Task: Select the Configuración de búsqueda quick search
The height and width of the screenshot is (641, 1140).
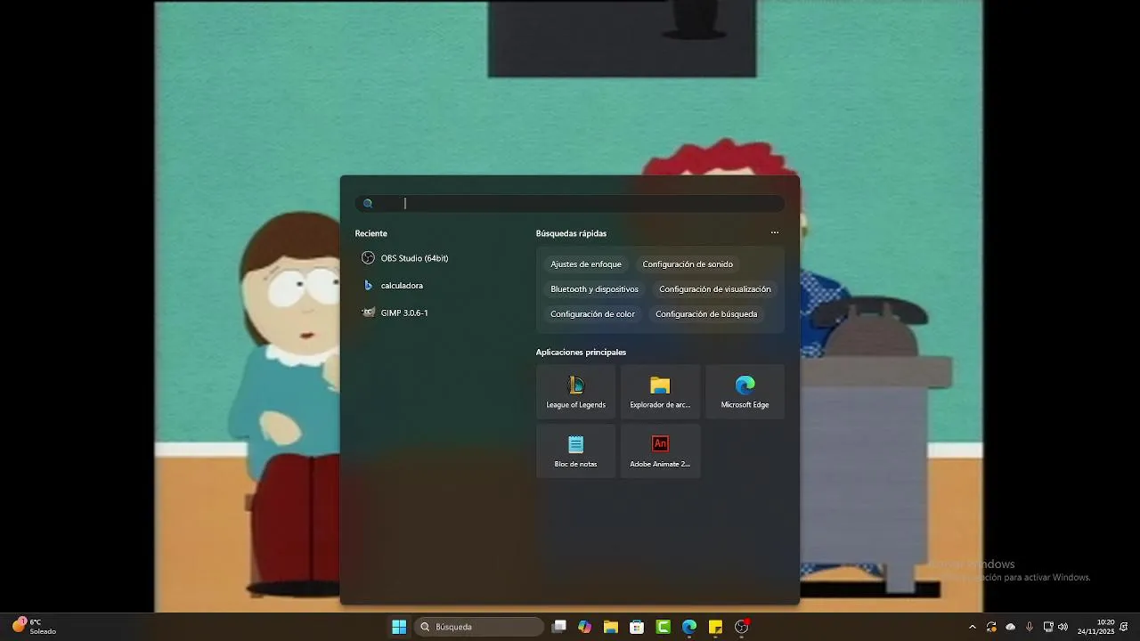Action: click(706, 314)
